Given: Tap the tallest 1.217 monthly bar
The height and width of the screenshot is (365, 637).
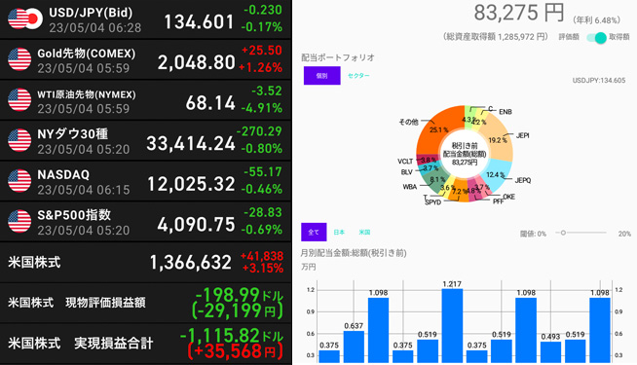Looking at the screenshot, I should click(452, 326).
